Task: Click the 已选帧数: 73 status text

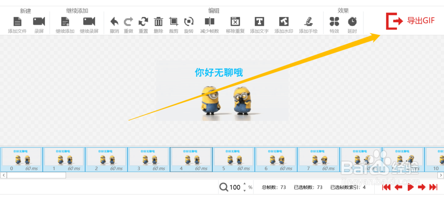Action: coord(309,187)
